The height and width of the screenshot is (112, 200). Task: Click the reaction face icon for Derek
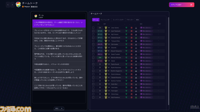click(x=141, y=61)
